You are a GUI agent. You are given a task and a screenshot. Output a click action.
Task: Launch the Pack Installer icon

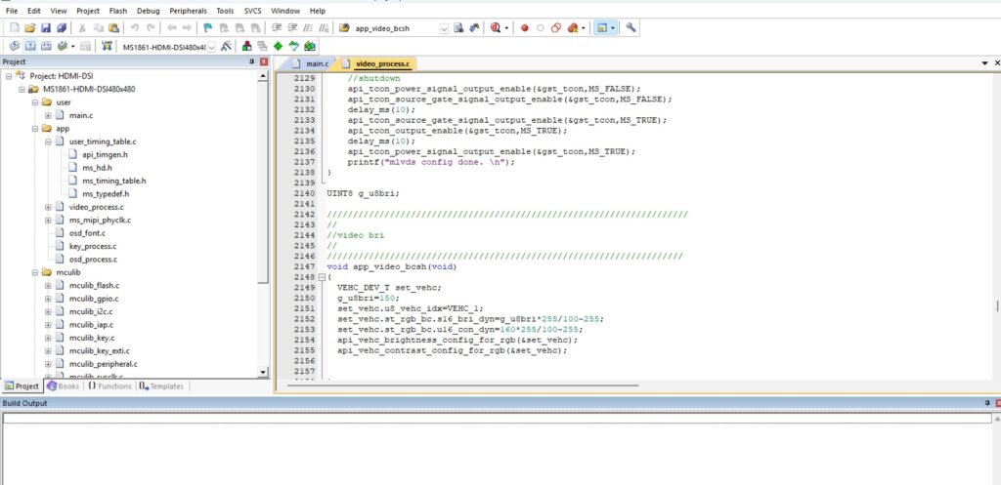point(310,46)
